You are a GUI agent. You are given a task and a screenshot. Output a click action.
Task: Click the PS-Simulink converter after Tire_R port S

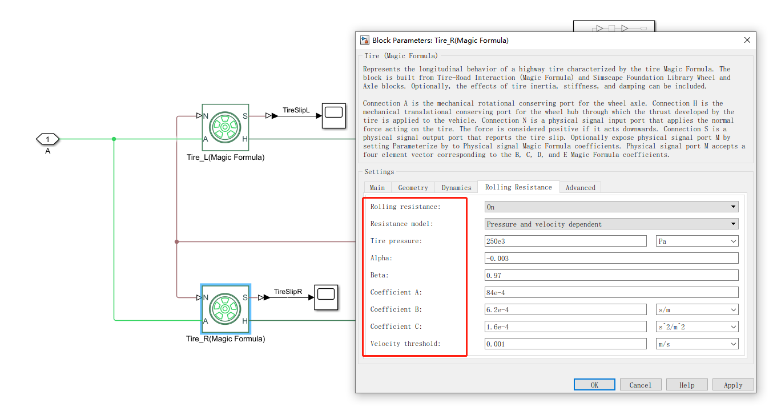click(x=264, y=297)
